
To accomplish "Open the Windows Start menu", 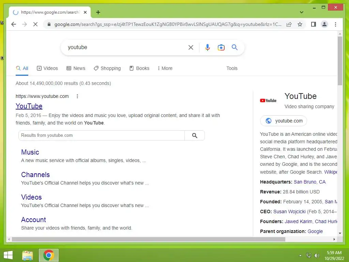I will [x=8, y=255].
